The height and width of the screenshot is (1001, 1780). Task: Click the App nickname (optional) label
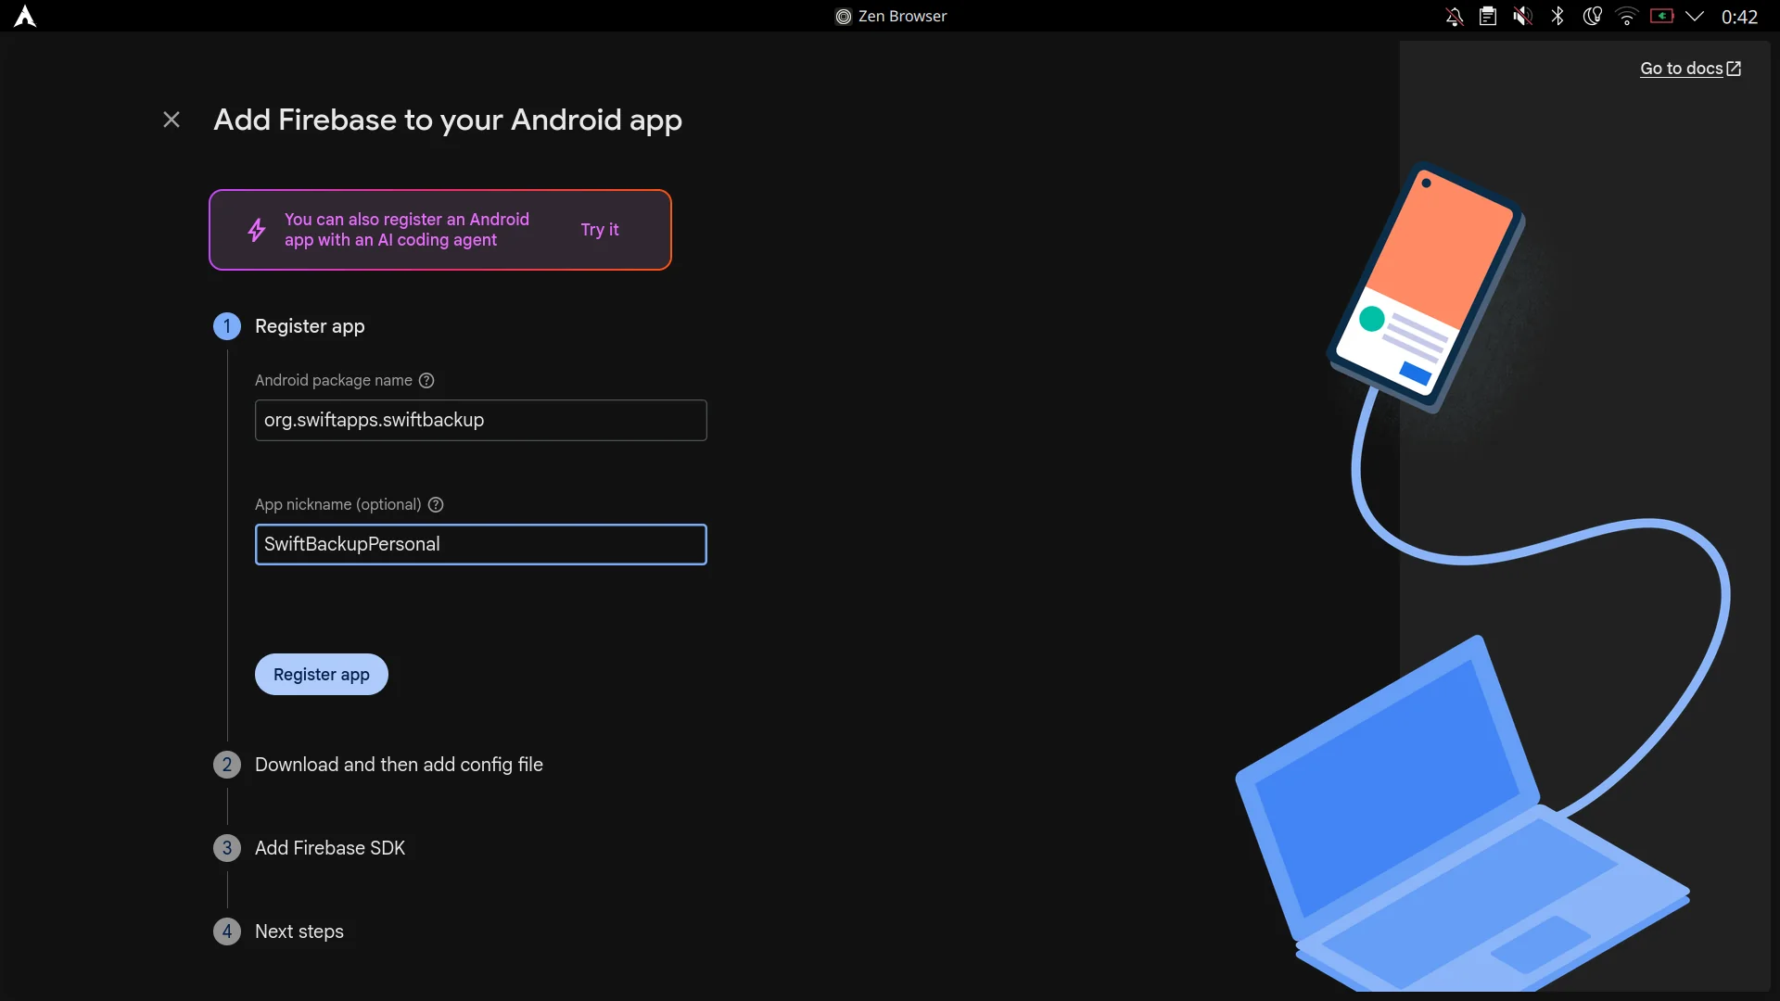point(337,504)
